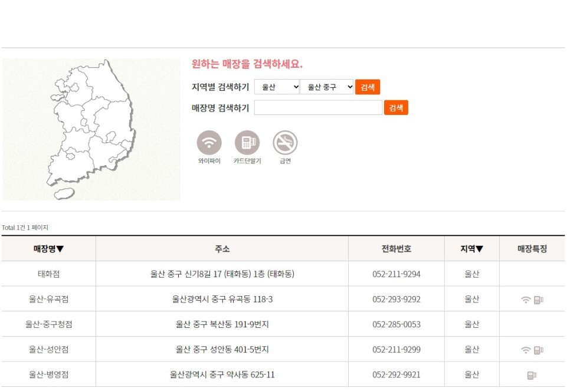Click heading 원하는 매장을 검색하세요.
The width and height of the screenshot is (570, 391).
tap(247, 64)
